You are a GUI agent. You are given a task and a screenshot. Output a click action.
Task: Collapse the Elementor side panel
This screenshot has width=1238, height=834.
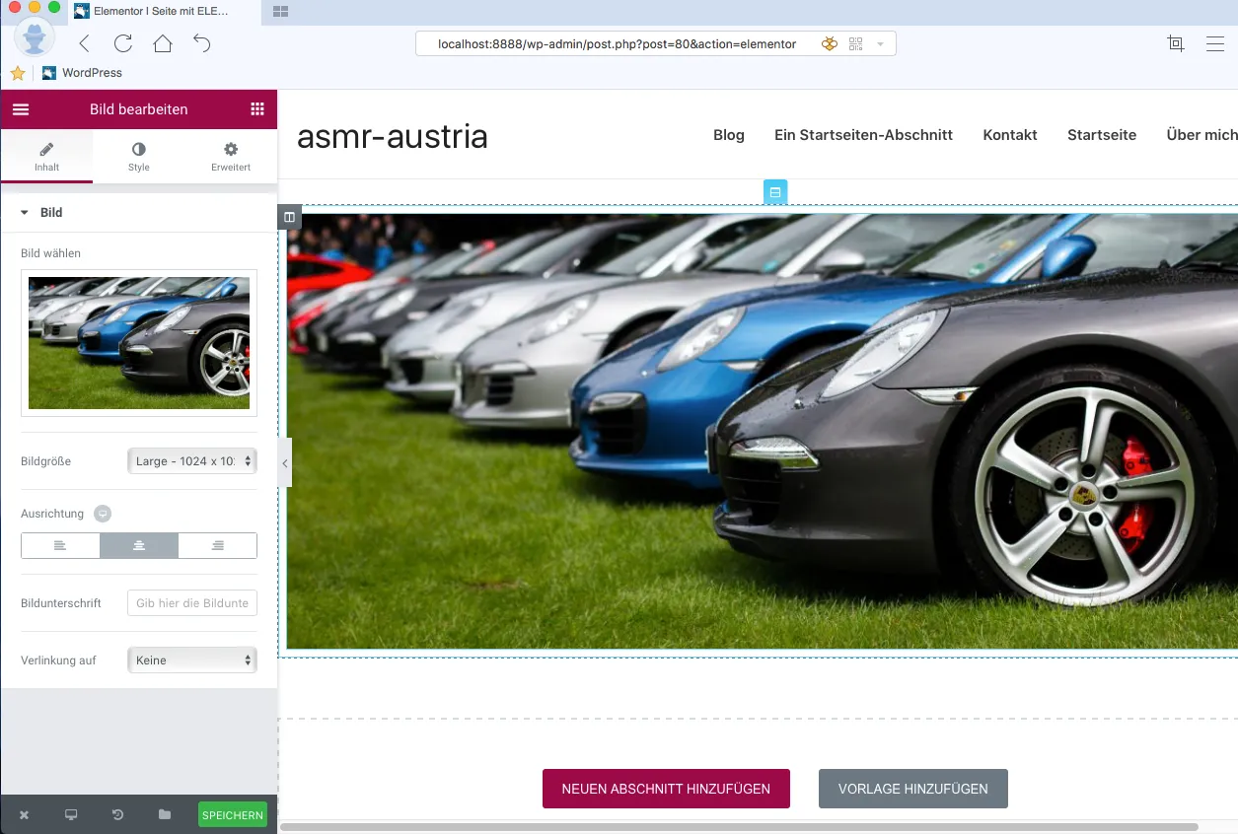point(285,463)
